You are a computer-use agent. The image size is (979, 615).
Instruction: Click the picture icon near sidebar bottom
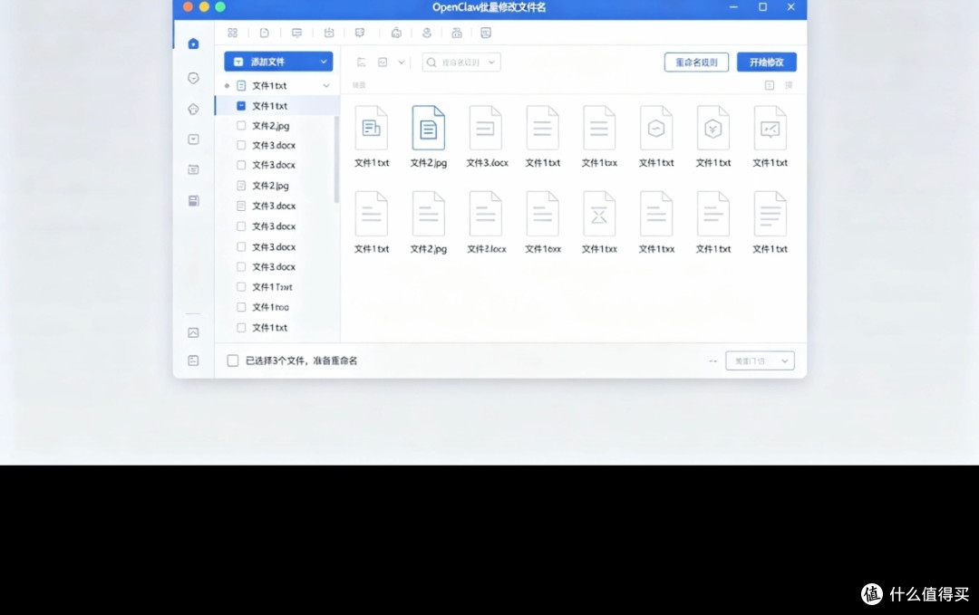coord(194,333)
